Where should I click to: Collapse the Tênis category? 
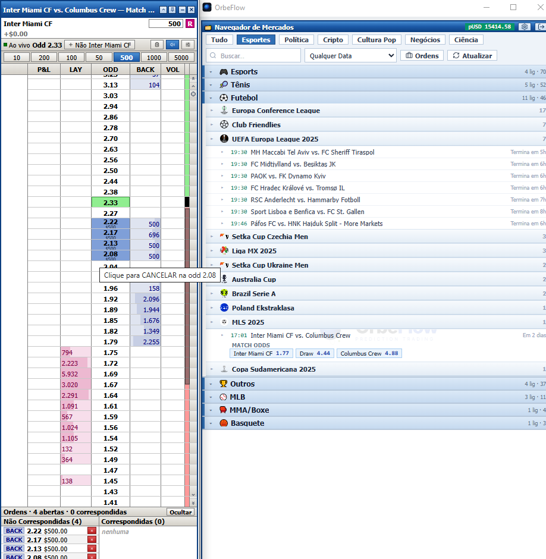211,85
